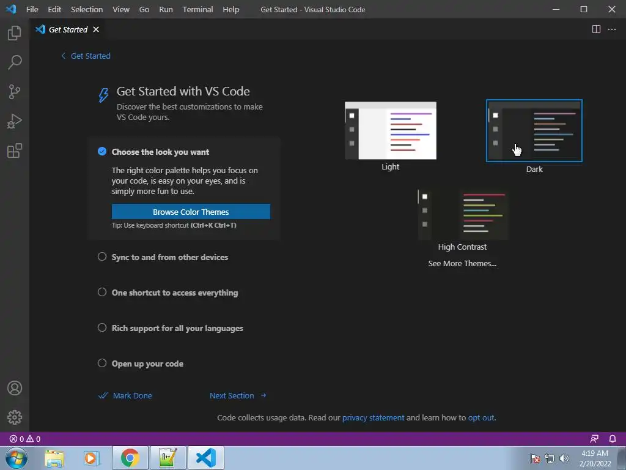Viewport: 626px width, 470px height.
Task: Open the Extensions view
Action: coord(15,151)
